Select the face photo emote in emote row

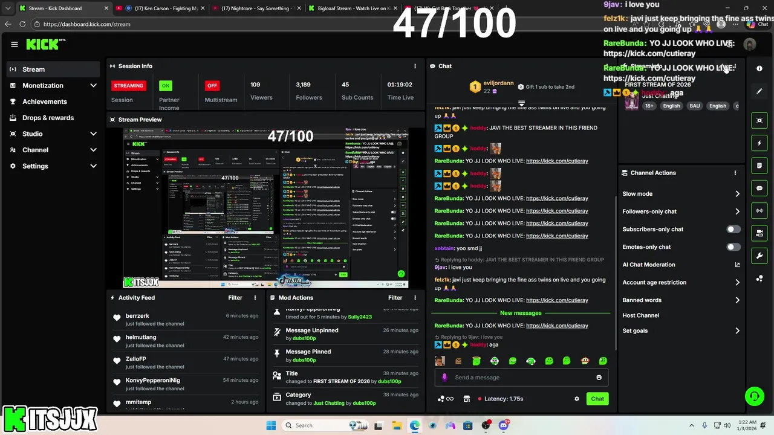440,361
